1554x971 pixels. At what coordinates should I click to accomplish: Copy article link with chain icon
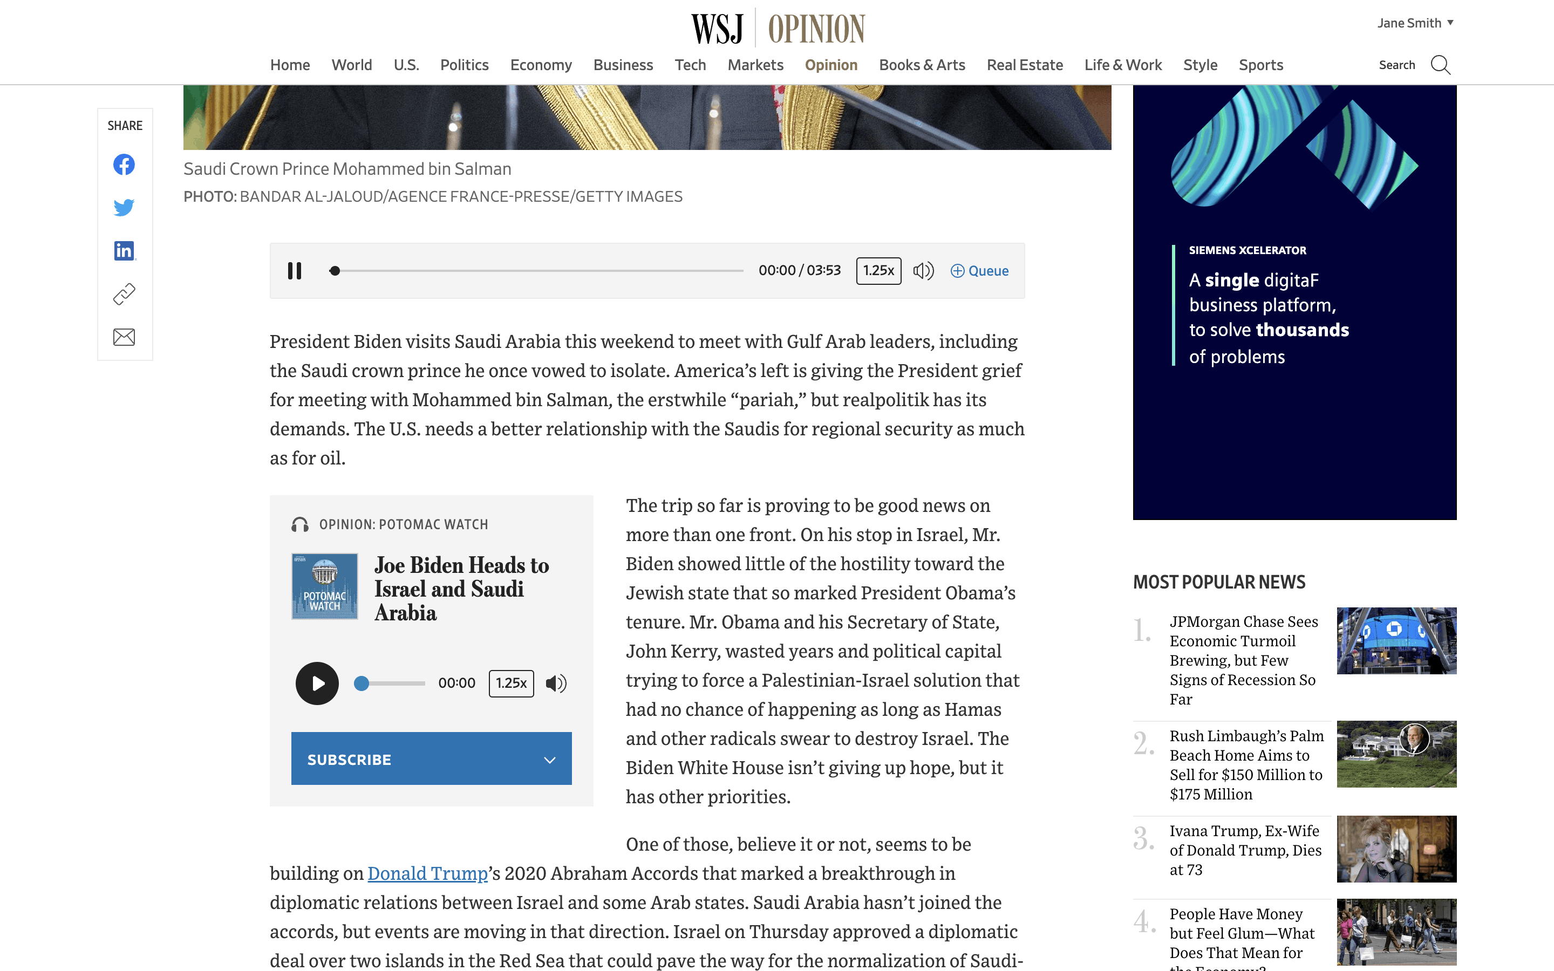(124, 293)
